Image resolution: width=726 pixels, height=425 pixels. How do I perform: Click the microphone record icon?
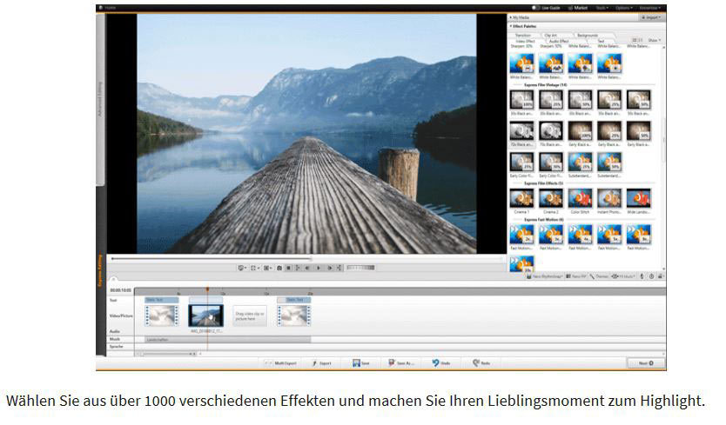click(x=642, y=276)
